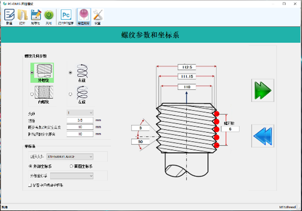Click the pitch field showing 3.5 mm
Image resolution: width=302 pixels, height=211 pixels.
coord(80,120)
